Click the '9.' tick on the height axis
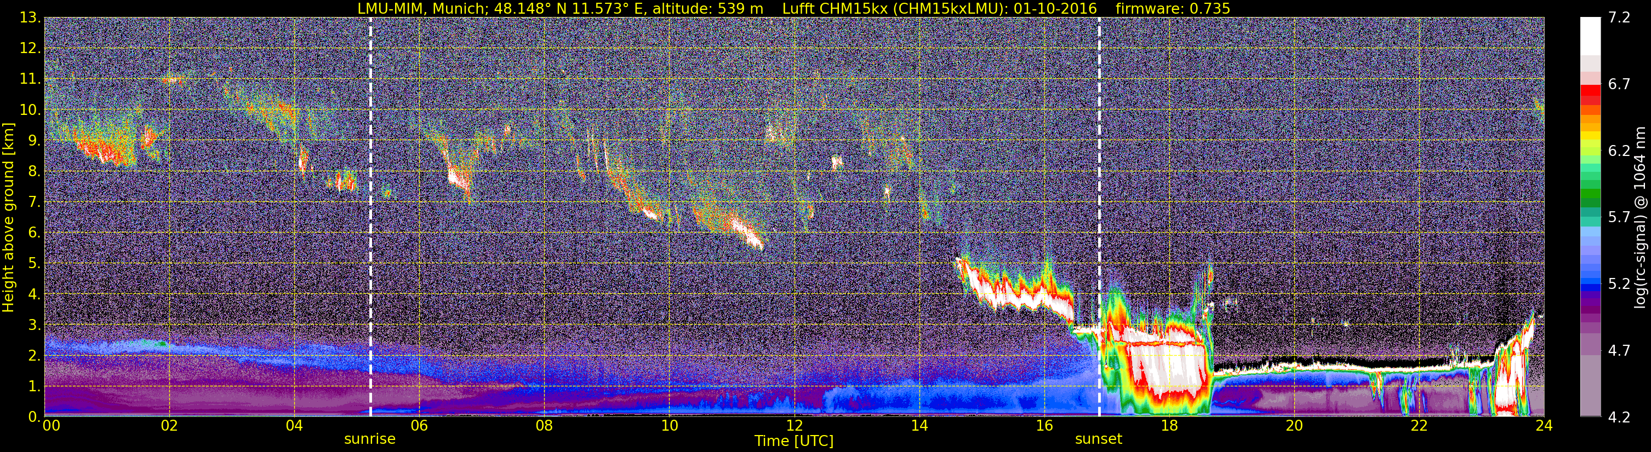 click(33, 140)
